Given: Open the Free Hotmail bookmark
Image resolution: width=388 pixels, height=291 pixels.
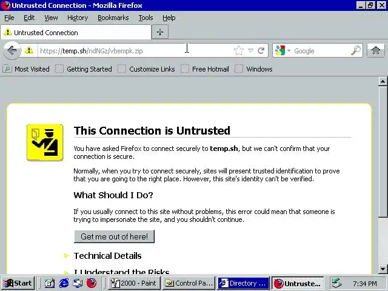Looking at the screenshot, I should click(205, 69).
